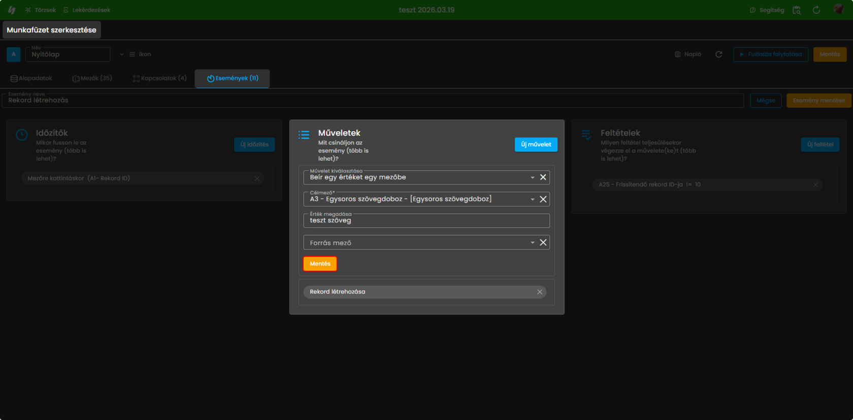Click the Időzítők clock icon
Screen dimensions: 853x420
(22, 135)
